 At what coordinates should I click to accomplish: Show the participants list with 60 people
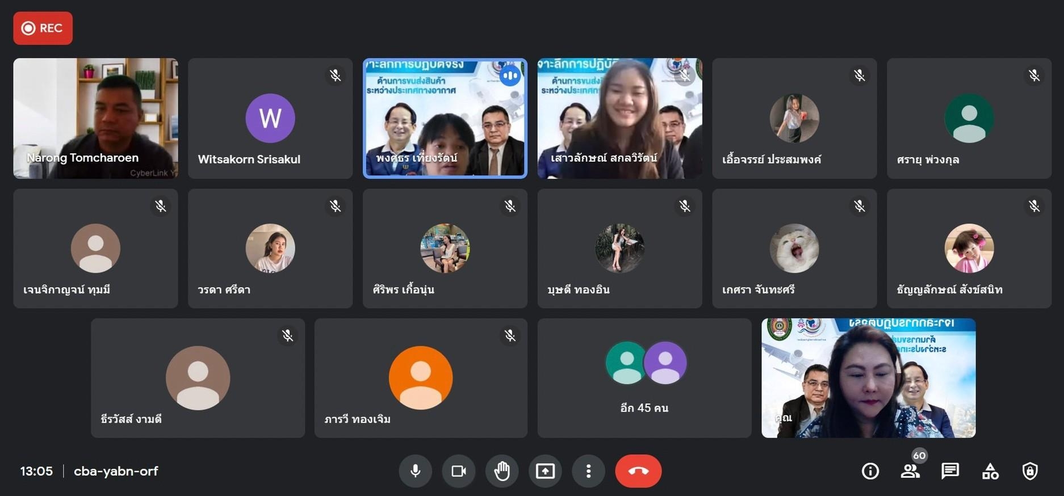(910, 471)
